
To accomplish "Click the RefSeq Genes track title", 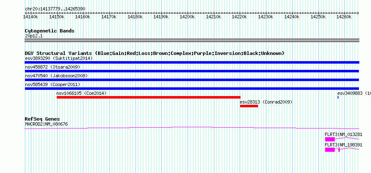I will (x=42, y=119).
